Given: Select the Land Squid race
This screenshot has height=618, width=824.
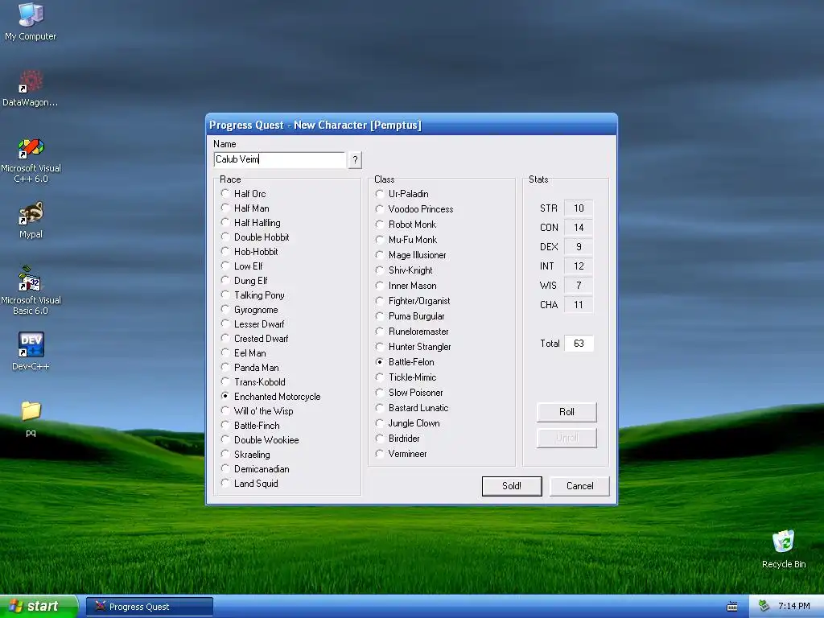Looking at the screenshot, I should [250, 483].
